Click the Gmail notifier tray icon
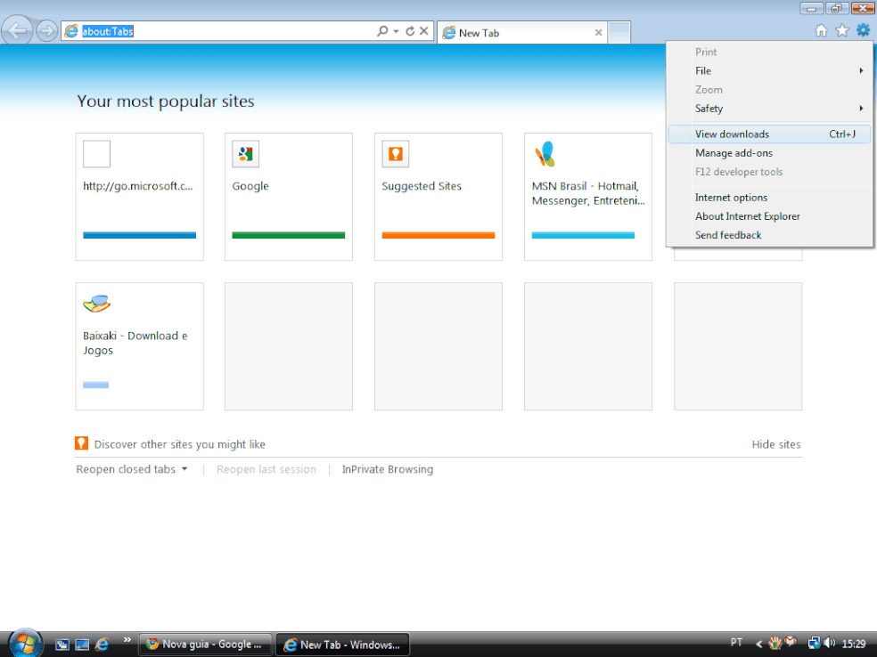Image resolution: width=877 pixels, height=657 pixels. (x=791, y=641)
